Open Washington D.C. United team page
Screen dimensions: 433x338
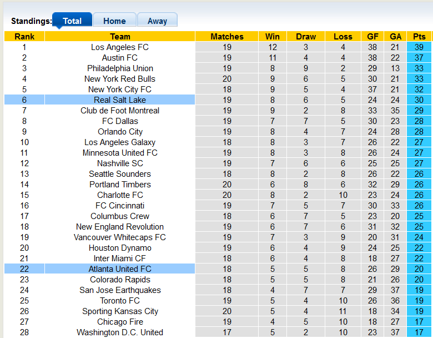[x=120, y=332]
